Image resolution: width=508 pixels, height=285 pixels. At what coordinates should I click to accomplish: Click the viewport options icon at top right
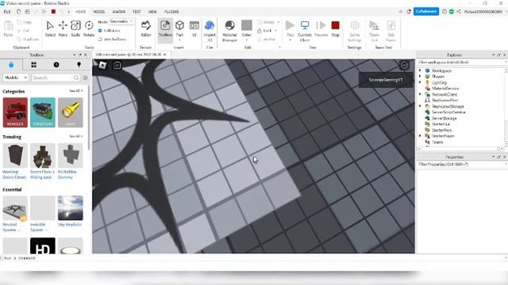click(404, 66)
